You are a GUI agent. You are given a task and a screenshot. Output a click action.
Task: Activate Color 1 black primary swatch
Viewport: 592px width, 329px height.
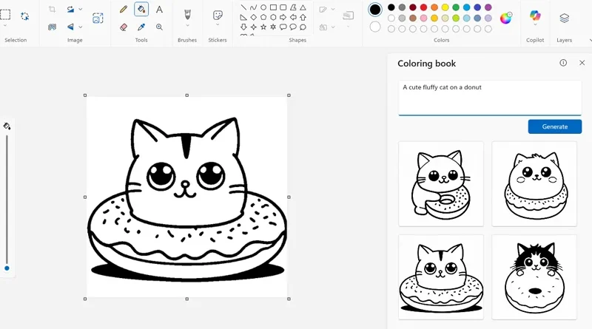point(375,10)
